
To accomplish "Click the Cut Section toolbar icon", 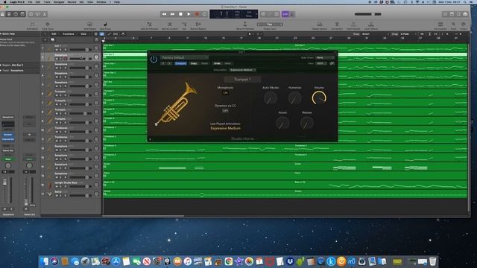I will coord(337,25).
